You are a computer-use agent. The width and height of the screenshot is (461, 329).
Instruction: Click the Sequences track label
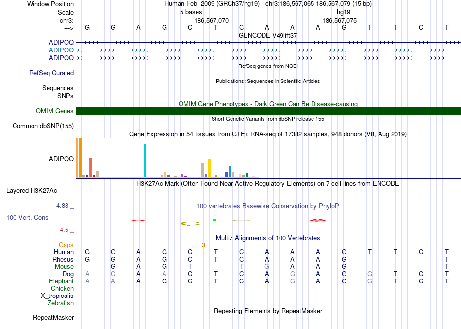click(58, 88)
